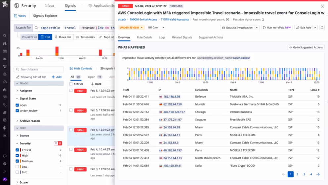Open the Views panel icon
The height and width of the screenshot is (185, 328).
16,16
